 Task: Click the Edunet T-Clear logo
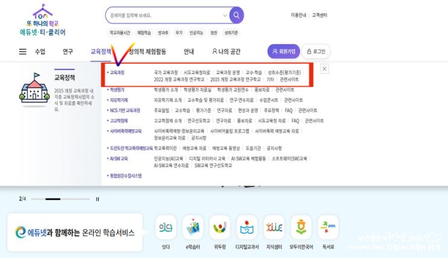(x=43, y=20)
